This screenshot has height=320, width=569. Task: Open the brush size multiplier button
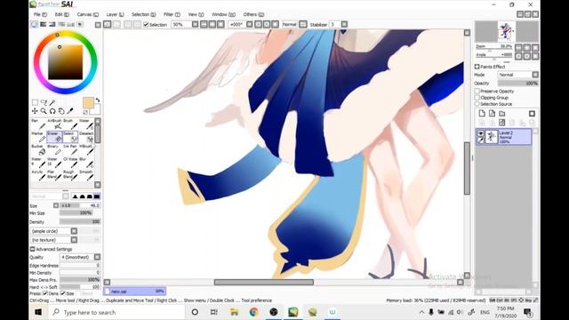click(56, 205)
